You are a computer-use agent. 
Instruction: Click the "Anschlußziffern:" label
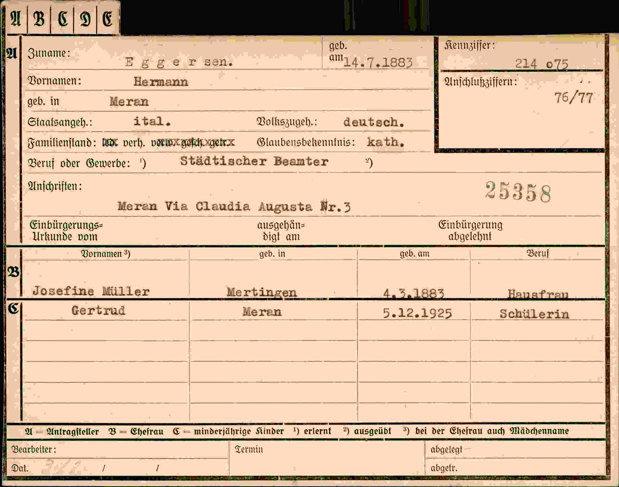481,82
